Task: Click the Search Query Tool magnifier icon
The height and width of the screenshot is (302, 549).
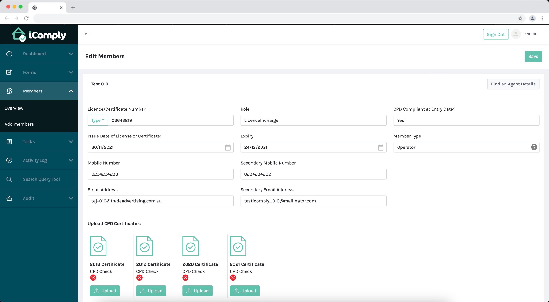Action: [9, 179]
